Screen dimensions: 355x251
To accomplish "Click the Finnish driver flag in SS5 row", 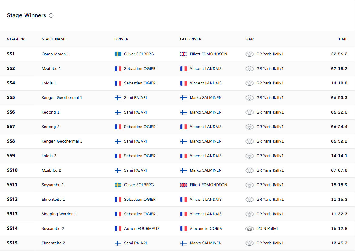I will (118, 98).
